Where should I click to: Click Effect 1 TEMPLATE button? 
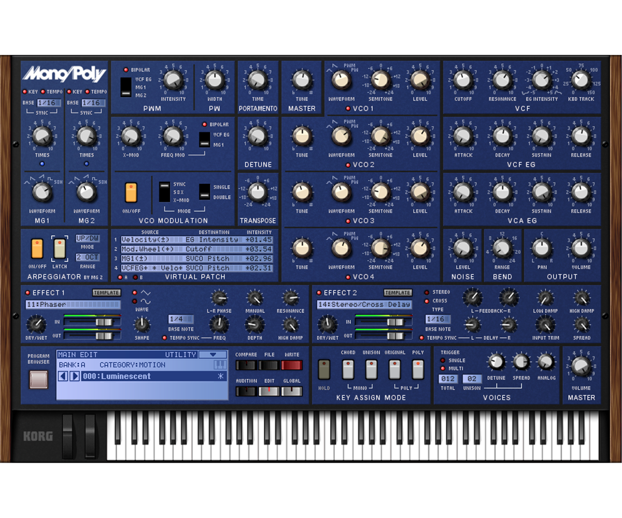pyautogui.click(x=106, y=293)
